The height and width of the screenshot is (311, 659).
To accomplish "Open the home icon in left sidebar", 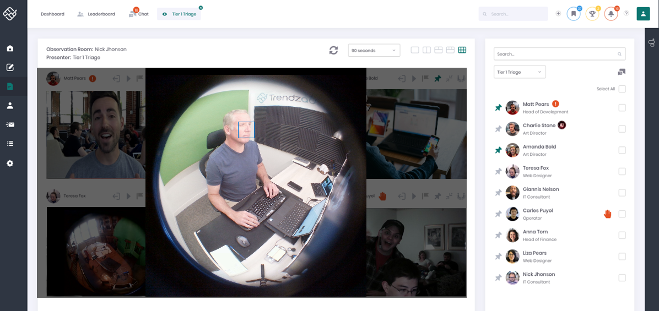I will [x=10, y=48].
